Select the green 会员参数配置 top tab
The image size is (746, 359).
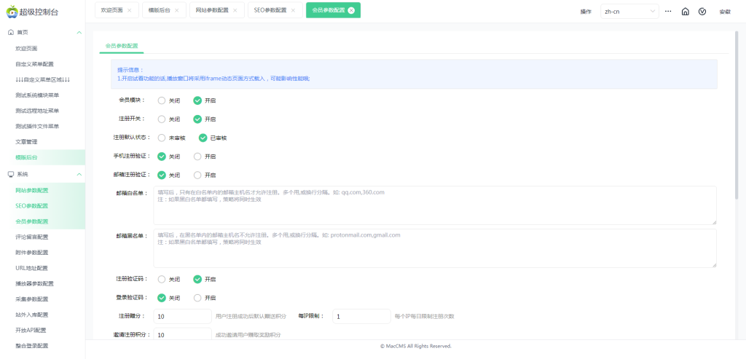pyautogui.click(x=333, y=10)
